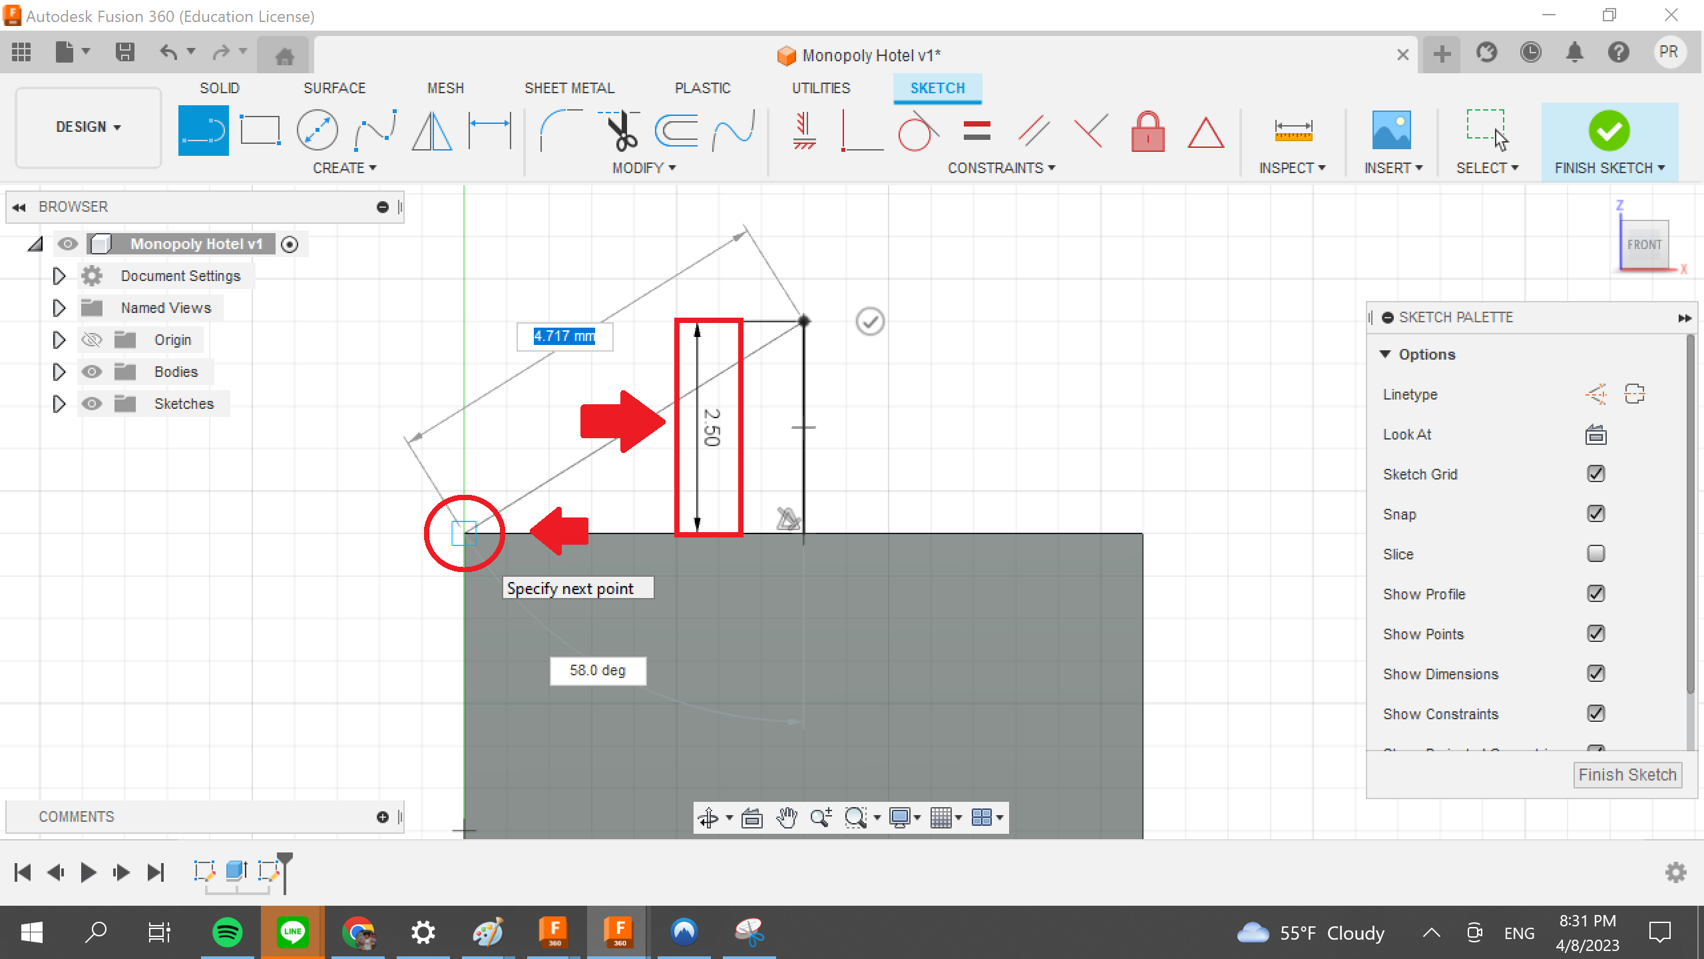The width and height of the screenshot is (1704, 959).
Task: Click the Window Select tool icon
Action: (1487, 130)
